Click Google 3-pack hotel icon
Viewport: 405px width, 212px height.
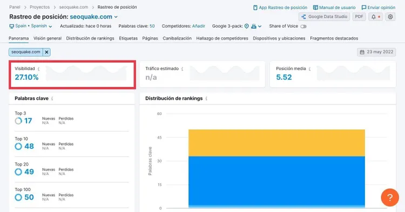[254, 26]
